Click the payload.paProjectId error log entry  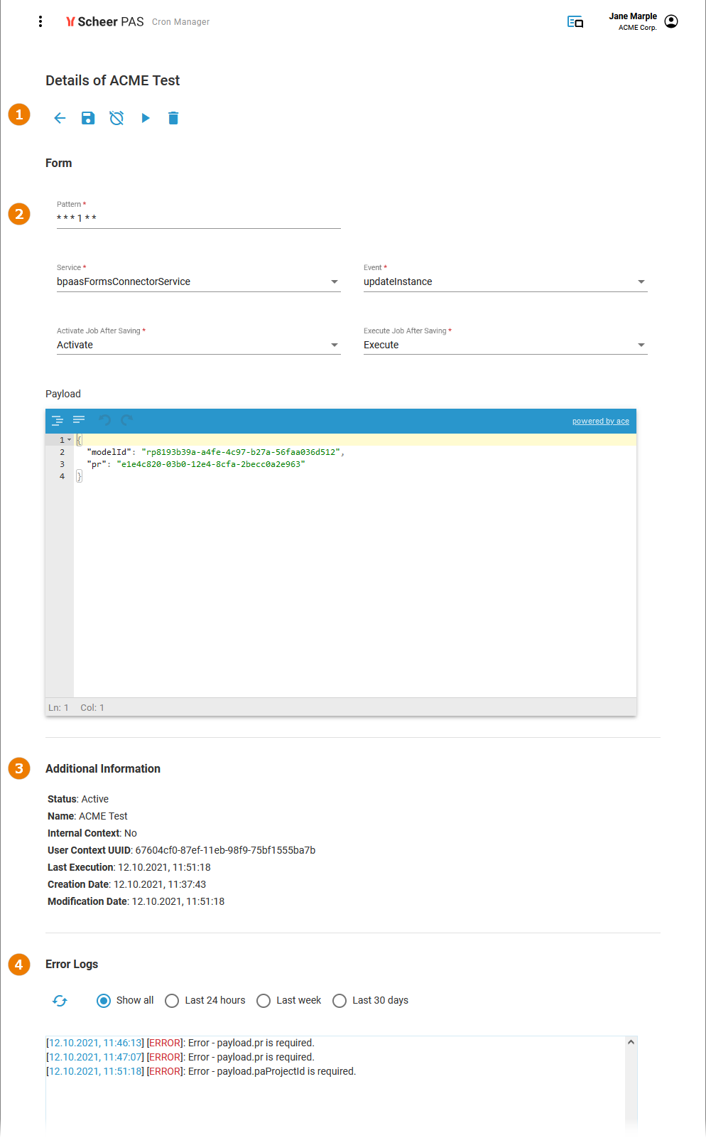pos(201,1071)
